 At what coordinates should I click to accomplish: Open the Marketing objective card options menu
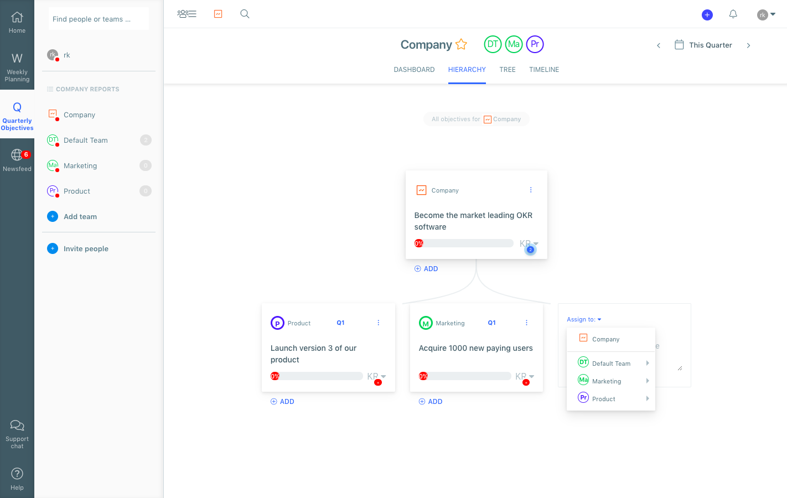[526, 323]
